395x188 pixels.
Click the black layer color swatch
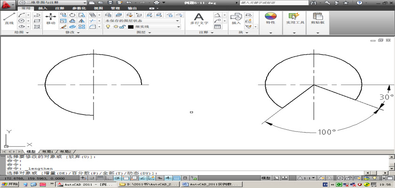tap(131, 27)
